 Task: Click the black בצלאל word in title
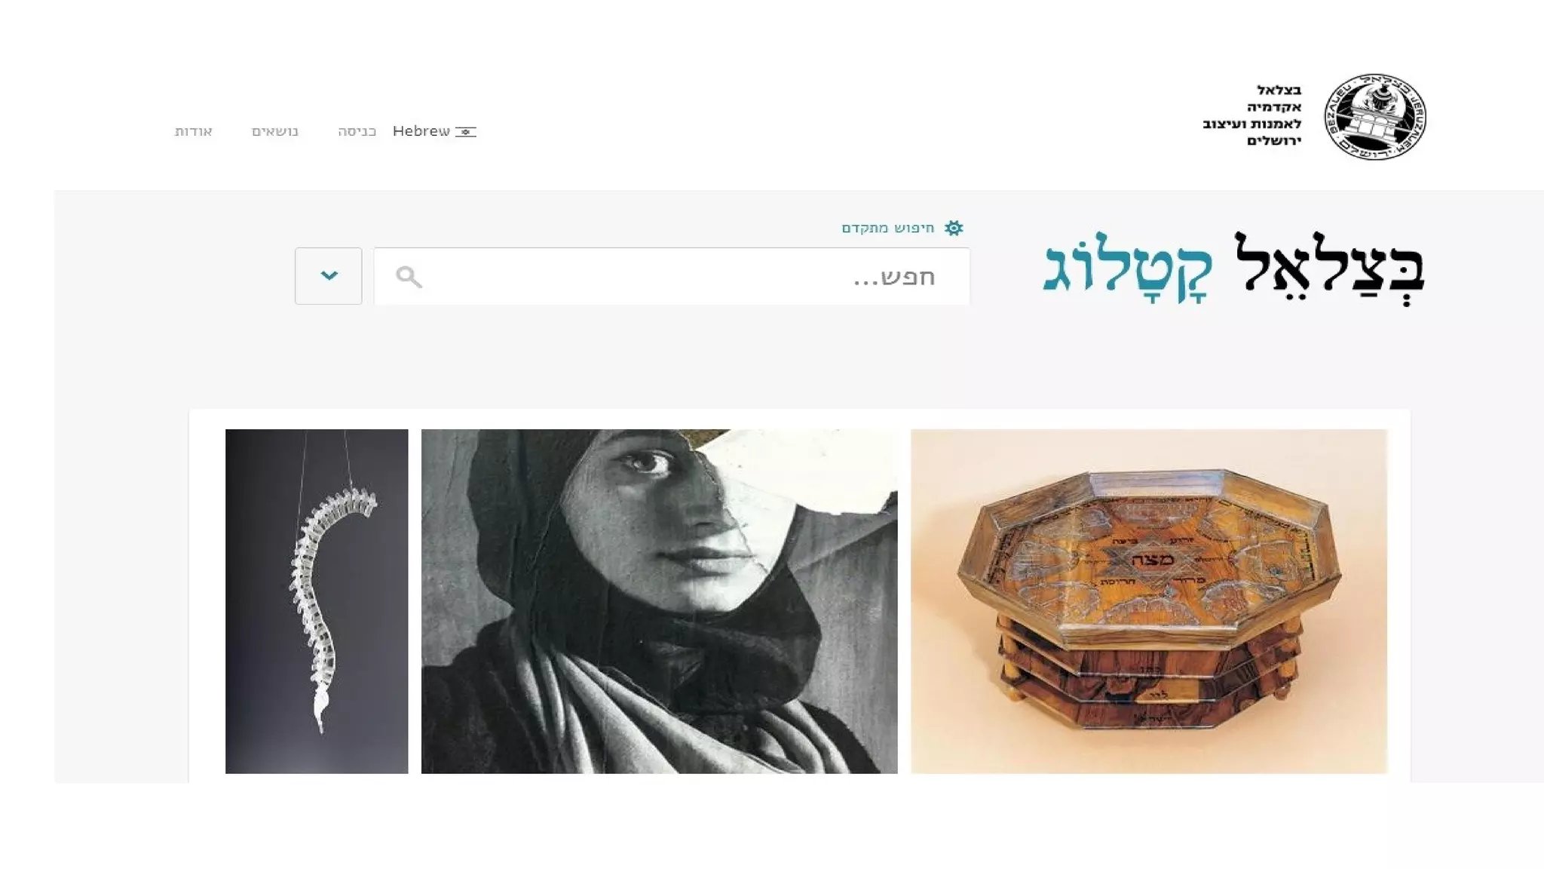[x=1328, y=269]
